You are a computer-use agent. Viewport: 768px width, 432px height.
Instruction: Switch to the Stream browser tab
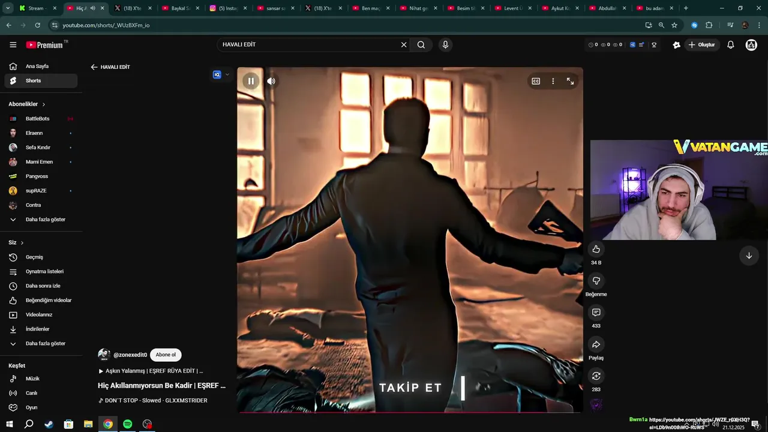pos(38,8)
